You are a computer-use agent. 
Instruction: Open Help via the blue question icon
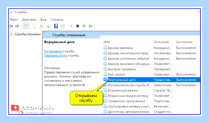click(56, 26)
